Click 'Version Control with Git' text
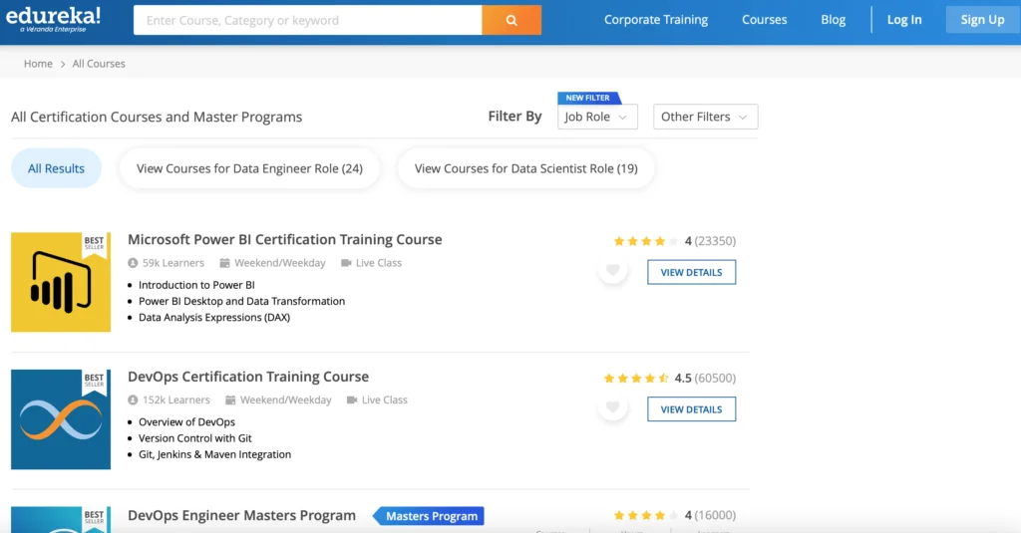Viewport: 1021px width, 533px height. (195, 438)
